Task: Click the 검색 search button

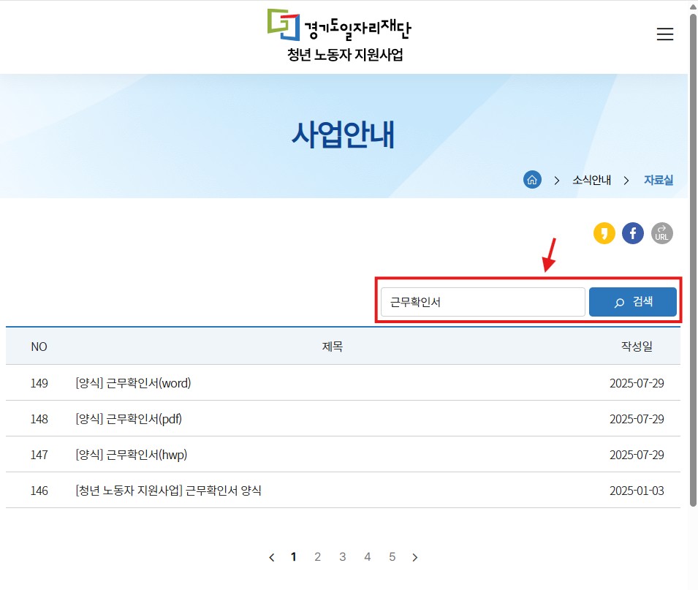Action: click(632, 302)
